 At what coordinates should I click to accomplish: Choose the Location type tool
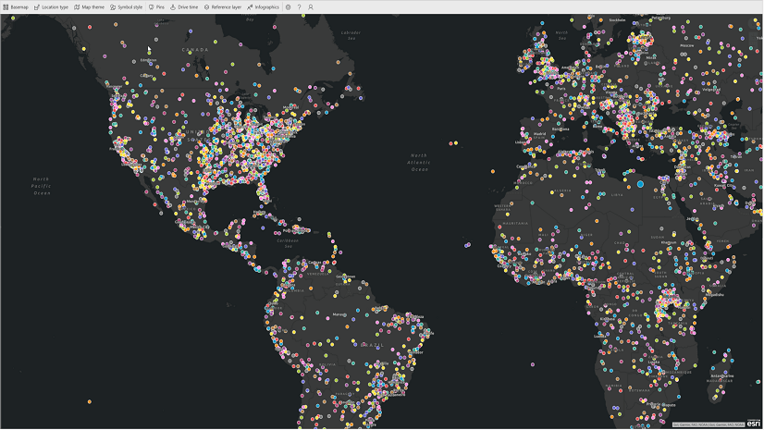pyautogui.click(x=51, y=7)
